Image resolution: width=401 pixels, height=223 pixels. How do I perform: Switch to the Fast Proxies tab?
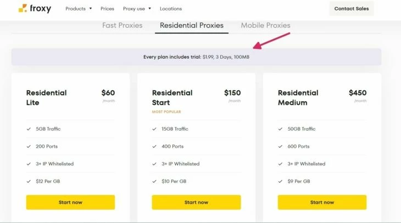[122, 25]
